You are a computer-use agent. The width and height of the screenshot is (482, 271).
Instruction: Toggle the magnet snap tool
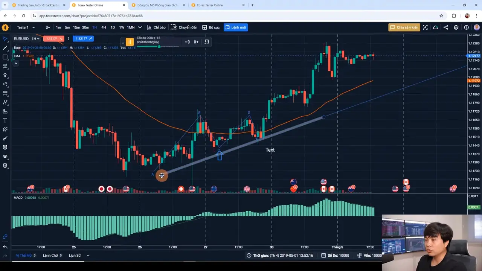(5, 147)
